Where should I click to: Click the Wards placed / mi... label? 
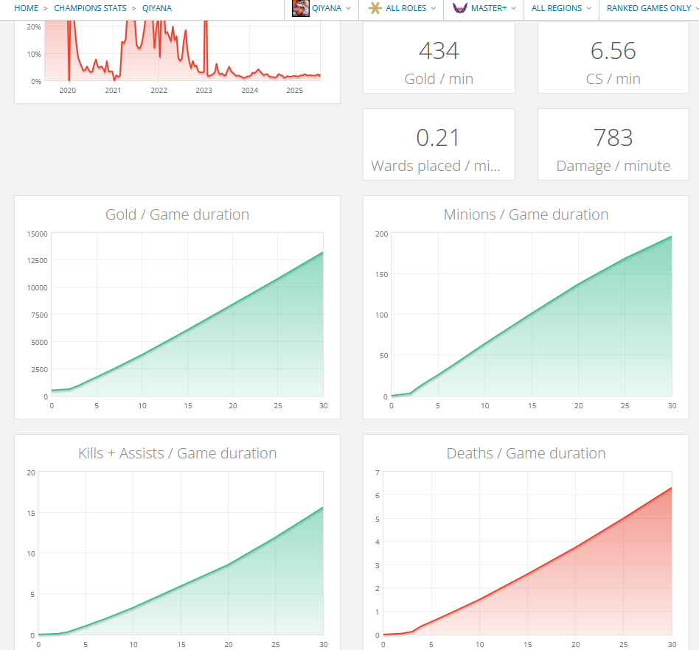(x=436, y=166)
